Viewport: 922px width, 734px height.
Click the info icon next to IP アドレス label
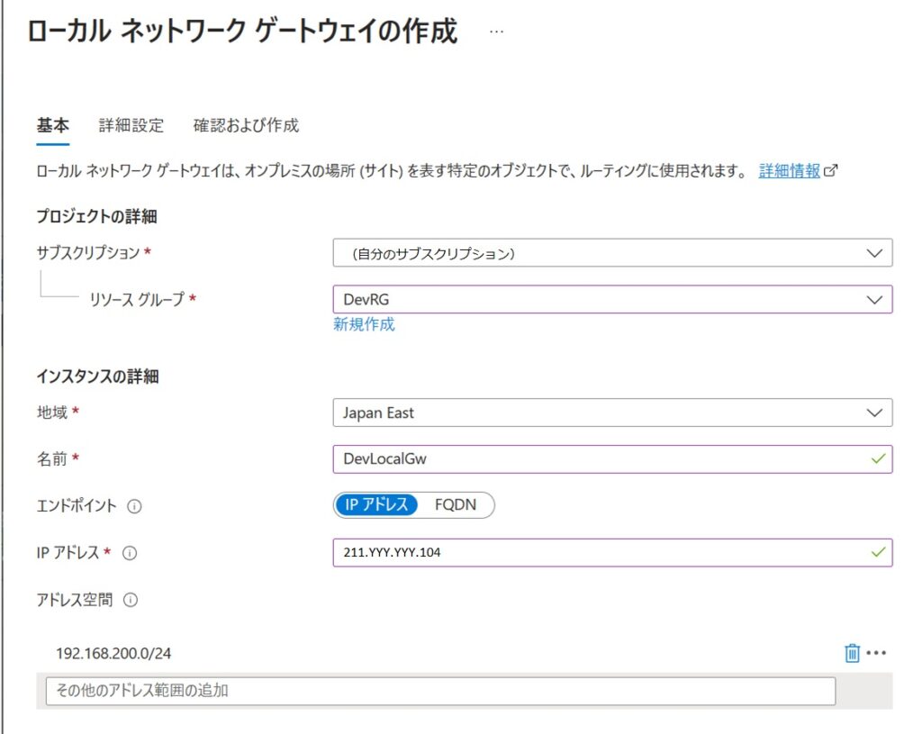[x=130, y=553]
